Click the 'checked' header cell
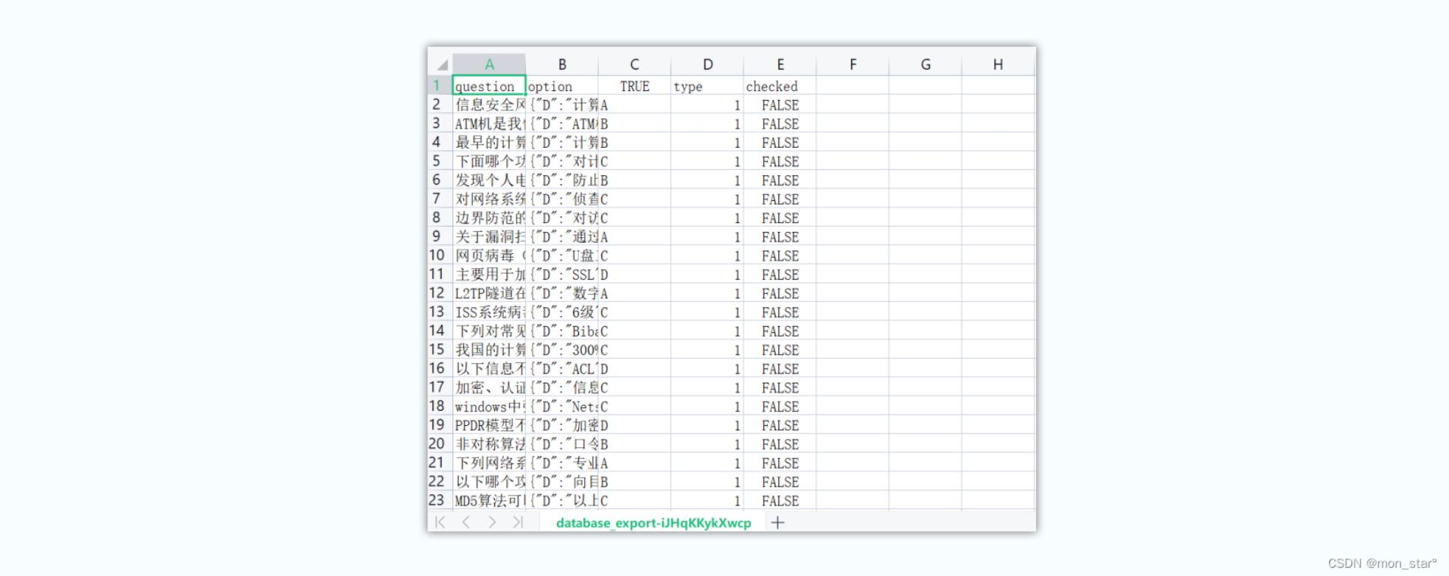 pyautogui.click(x=779, y=86)
